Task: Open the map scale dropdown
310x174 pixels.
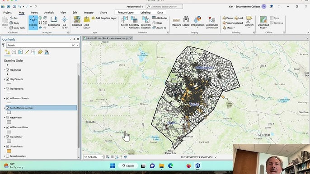Action: pyautogui.click(x=102, y=157)
